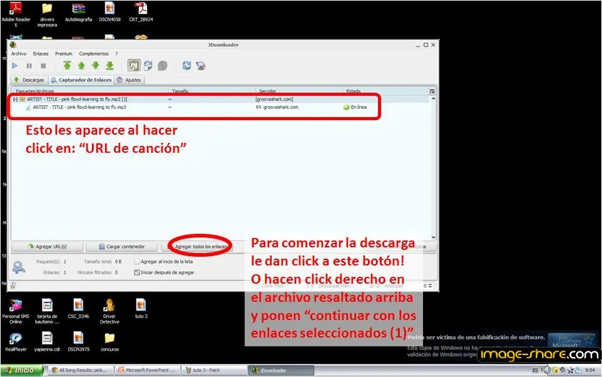Open the tarjeta de bautismo file
This screenshot has height=377, width=602.
click(47, 312)
